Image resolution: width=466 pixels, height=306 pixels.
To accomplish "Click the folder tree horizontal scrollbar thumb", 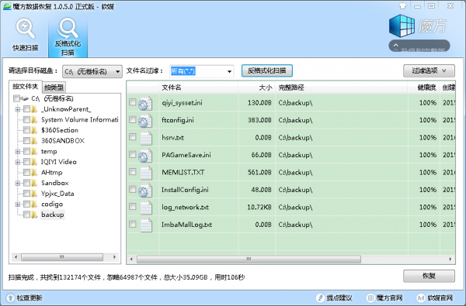I will [62, 257].
